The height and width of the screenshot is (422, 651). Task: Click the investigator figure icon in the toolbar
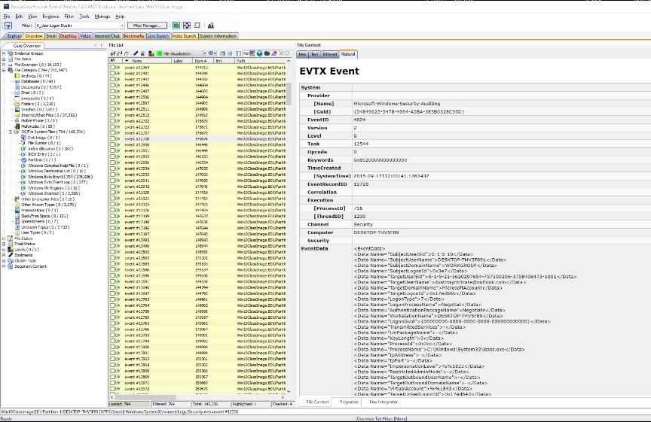(210, 26)
